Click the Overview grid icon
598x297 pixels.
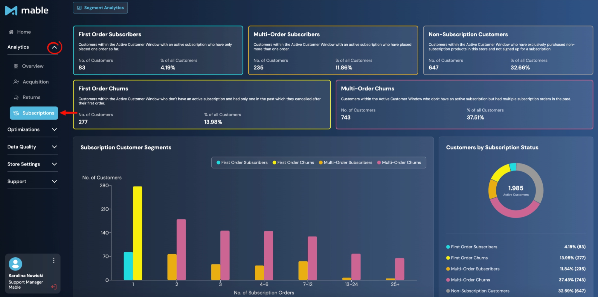point(16,66)
